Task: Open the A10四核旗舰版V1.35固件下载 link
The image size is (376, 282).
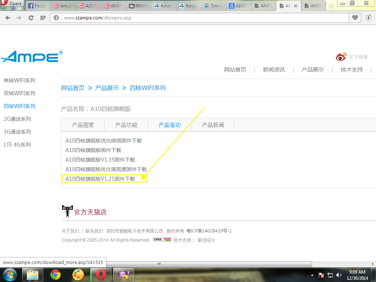Action: coord(100,160)
